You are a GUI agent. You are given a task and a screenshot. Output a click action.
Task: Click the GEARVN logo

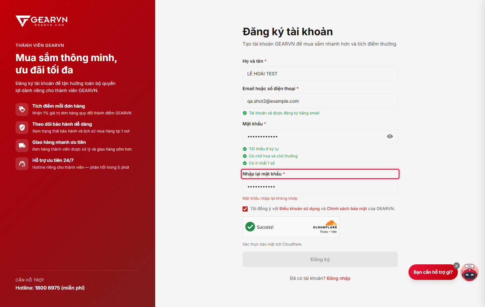click(x=42, y=21)
